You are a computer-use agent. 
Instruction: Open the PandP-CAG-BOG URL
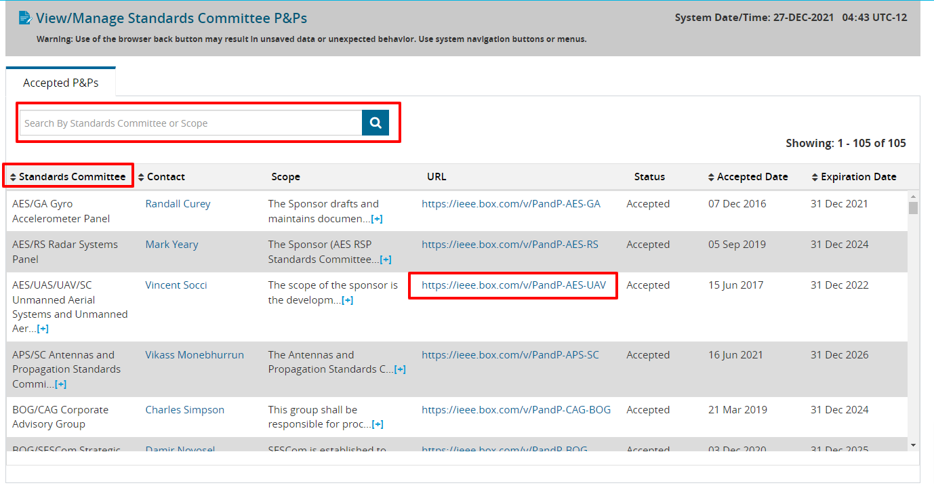pos(516,410)
